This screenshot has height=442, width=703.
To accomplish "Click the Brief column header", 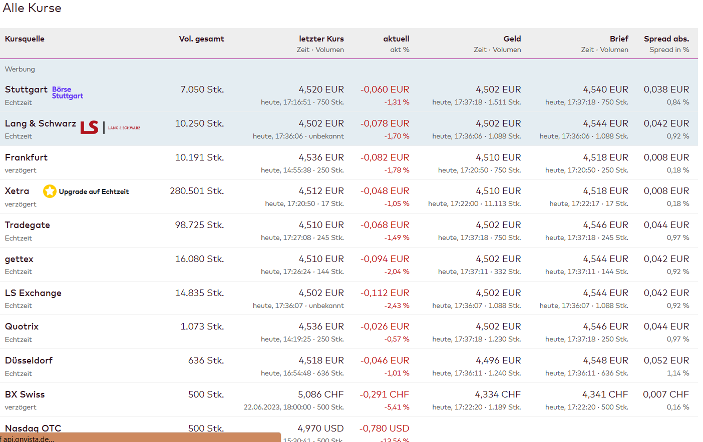I will click(x=618, y=39).
